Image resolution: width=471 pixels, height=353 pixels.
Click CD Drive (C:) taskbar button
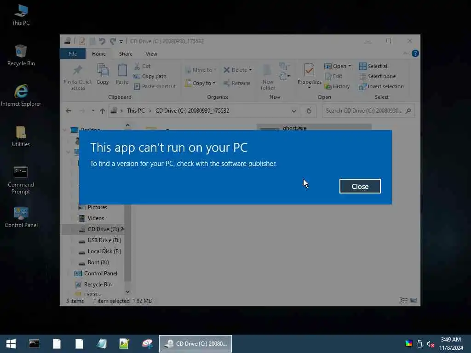pyautogui.click(x=195, y=344)
